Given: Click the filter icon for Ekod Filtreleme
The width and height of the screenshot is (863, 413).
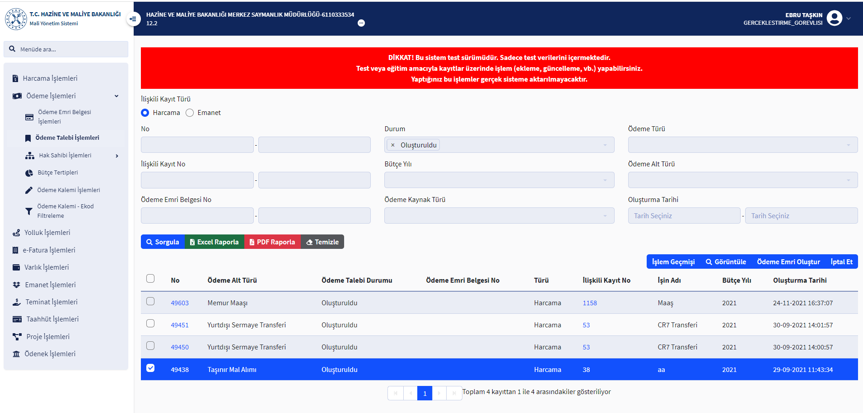Looking at the screenshot, I should pyautogui.click(x=29, y=211).
